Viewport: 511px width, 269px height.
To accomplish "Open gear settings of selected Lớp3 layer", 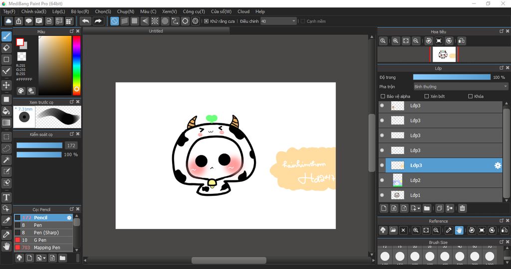I will [x=498, y=165].
